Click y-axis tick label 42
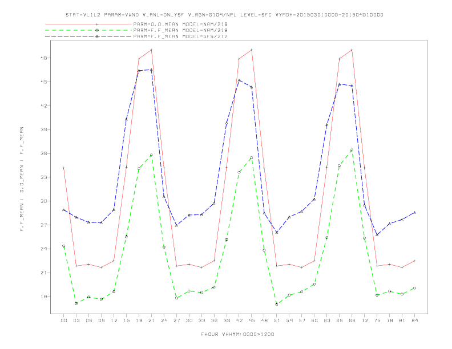This screenshot has height=349, width=452. coord(43,105)
